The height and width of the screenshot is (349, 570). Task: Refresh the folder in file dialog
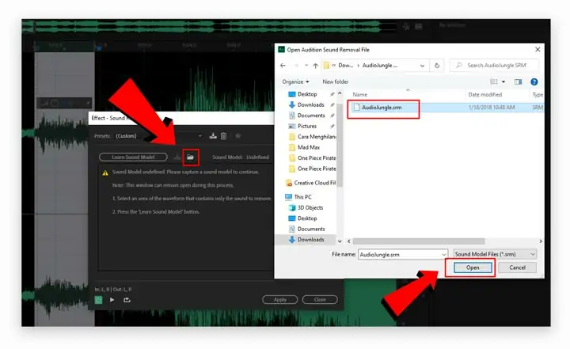(437, 66)
